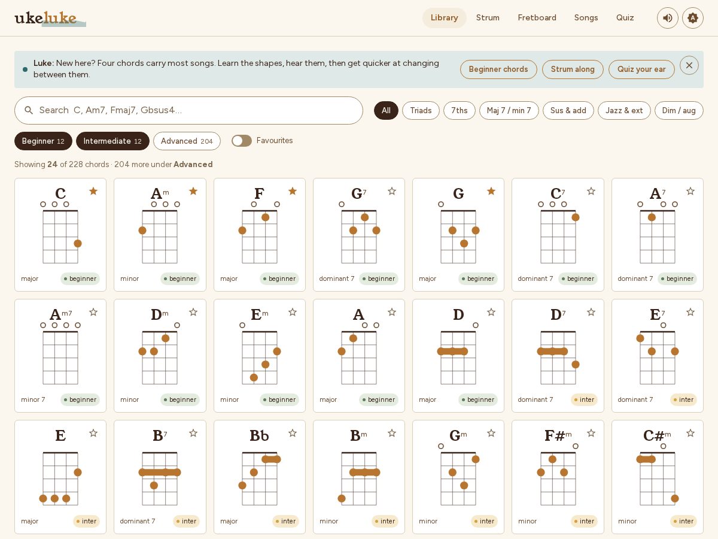Dismiss the Luke tip banner
The width and height of the screenshot is (718, 539).
point(689,65)
